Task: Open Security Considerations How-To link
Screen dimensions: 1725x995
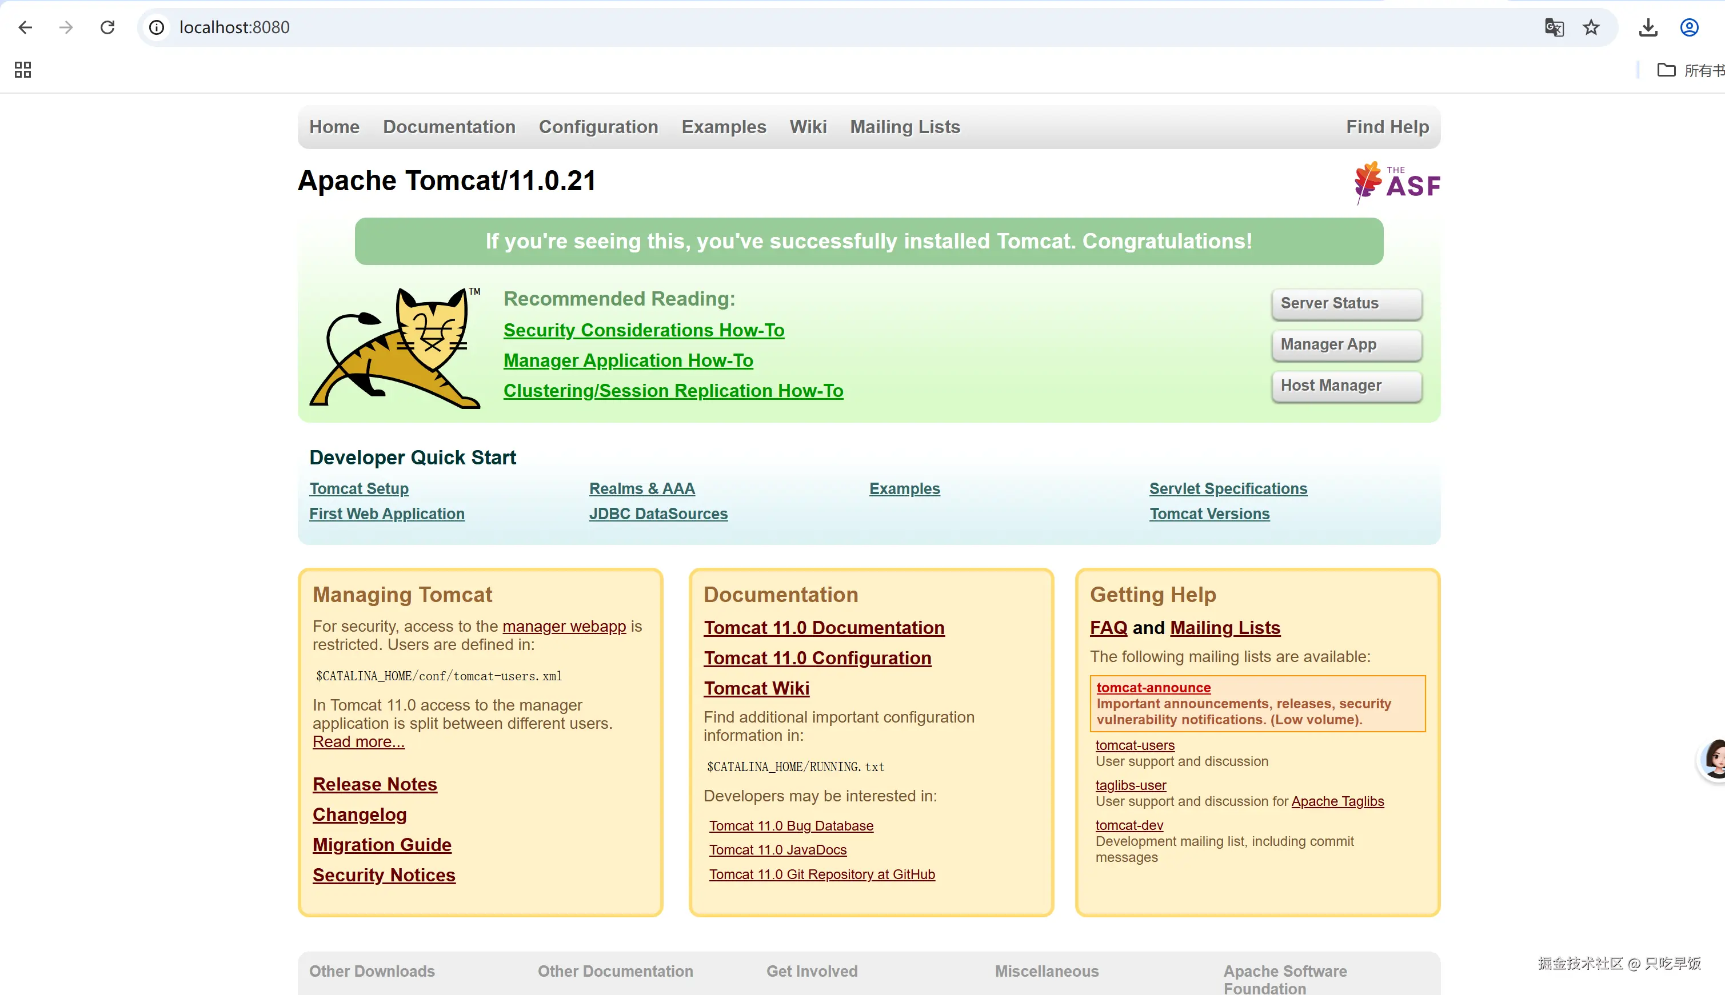Action: [644, 330]
